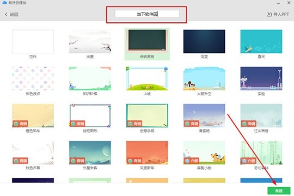Click the back chevron arrow icon

click(6, 15)
